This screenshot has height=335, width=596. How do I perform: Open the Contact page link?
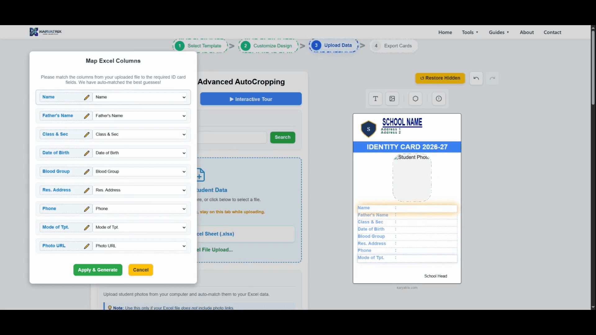[x=552, y=32]
